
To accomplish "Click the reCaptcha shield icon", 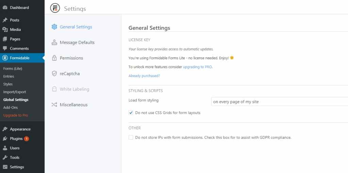I will pos(54,74).
